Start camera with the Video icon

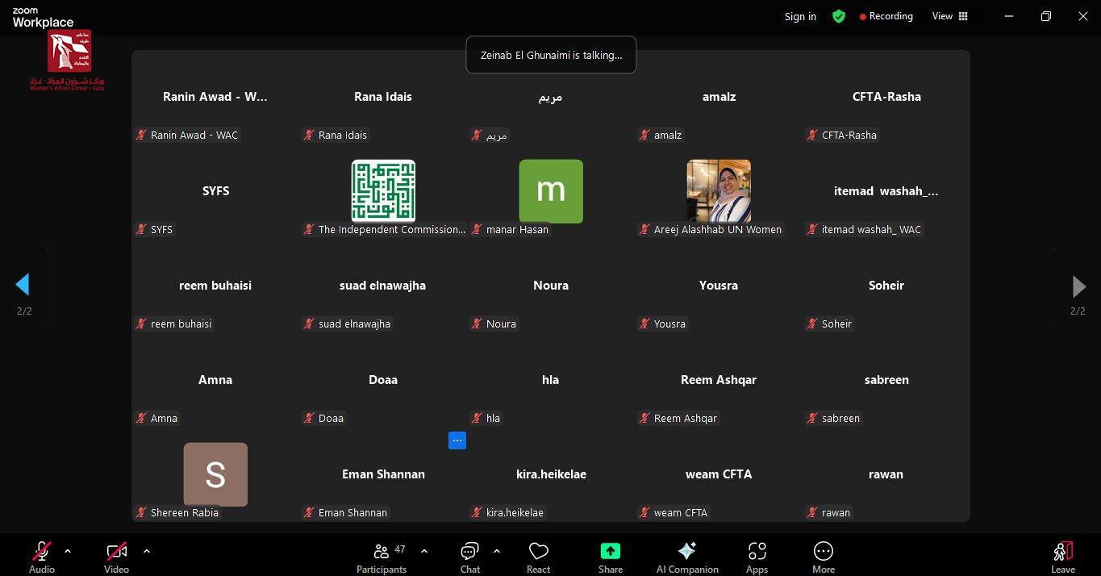[116, 552]
